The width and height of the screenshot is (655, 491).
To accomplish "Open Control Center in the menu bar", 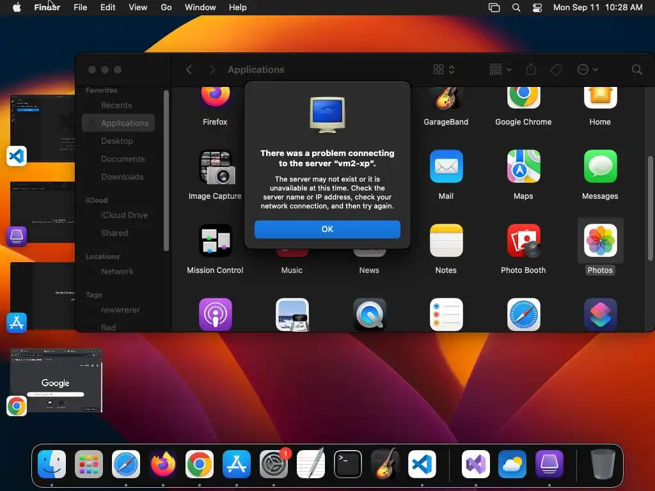I will pyautogui.click(x=537, y=8).
